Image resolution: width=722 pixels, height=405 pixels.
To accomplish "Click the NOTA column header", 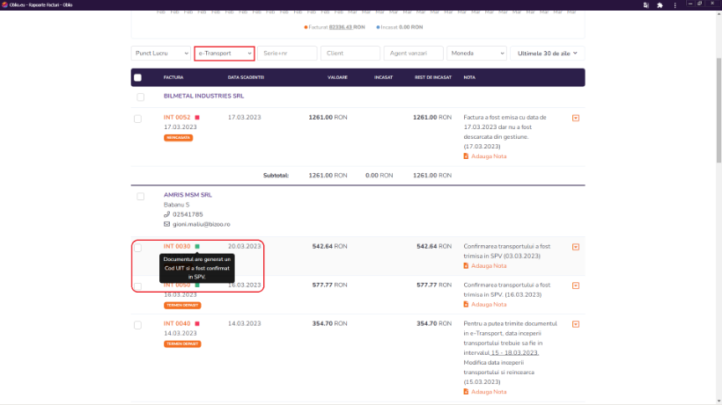I will coord(469,77).
